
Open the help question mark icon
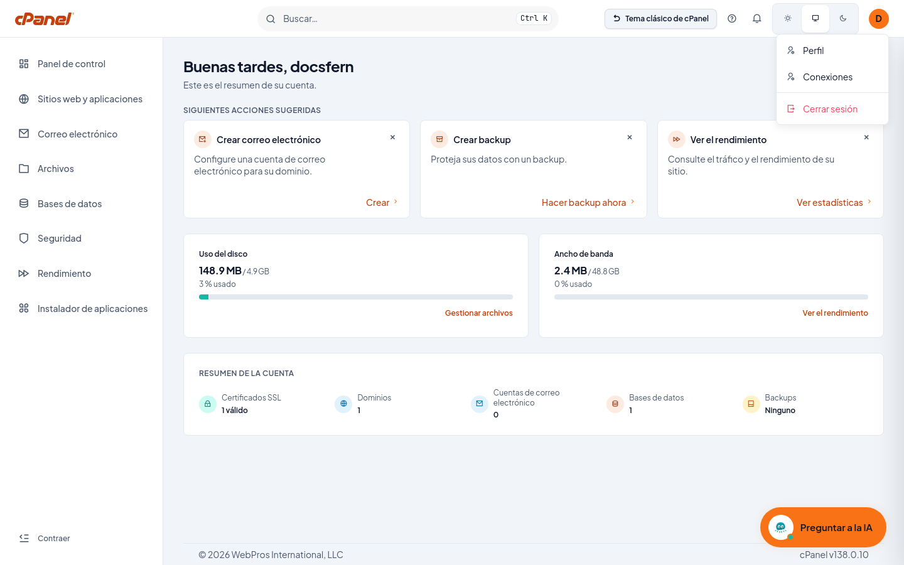(x=732, y=19)
